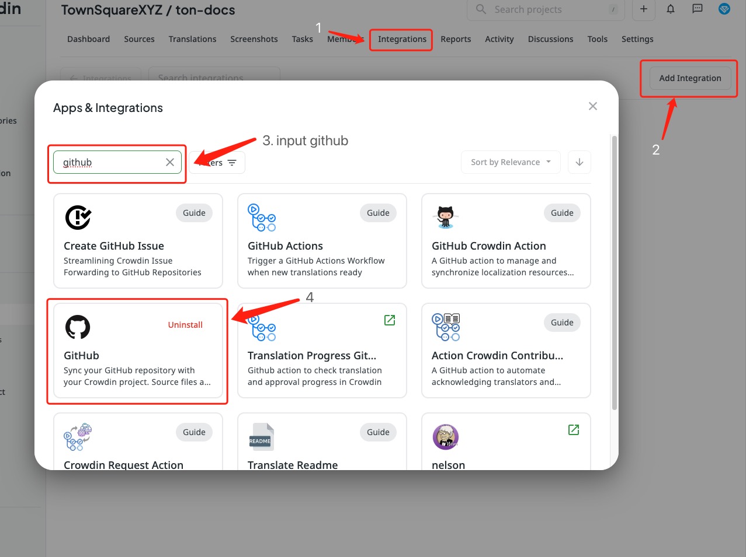Open Guide for Translate Readme
Screen dimensions: 746x557
378,432
